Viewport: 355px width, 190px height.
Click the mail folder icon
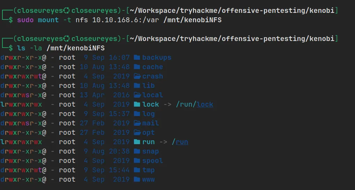tap(136, 123)
